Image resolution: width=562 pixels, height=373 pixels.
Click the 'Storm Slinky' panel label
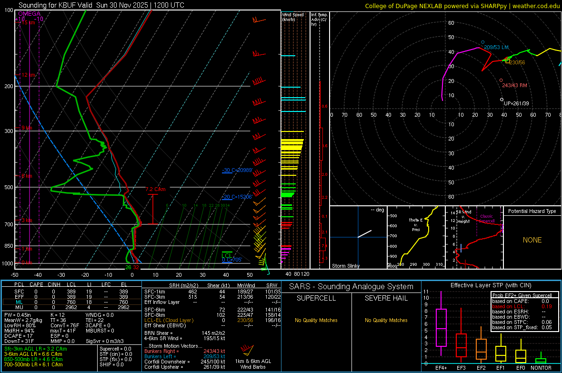pyautogui.click(x=345, y=266)
